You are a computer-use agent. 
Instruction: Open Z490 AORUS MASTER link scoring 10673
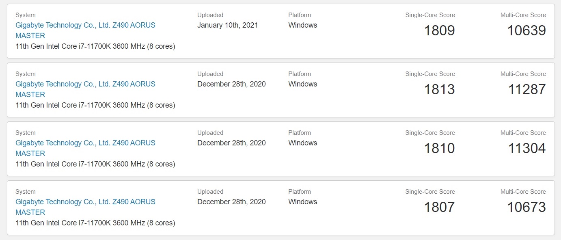click(x=85, y=207)
